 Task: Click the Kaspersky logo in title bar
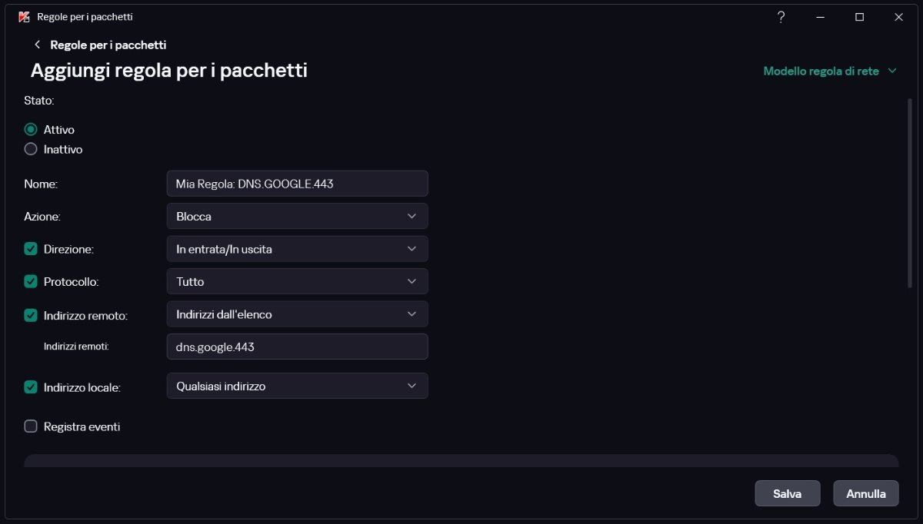(x=24, y=17)
